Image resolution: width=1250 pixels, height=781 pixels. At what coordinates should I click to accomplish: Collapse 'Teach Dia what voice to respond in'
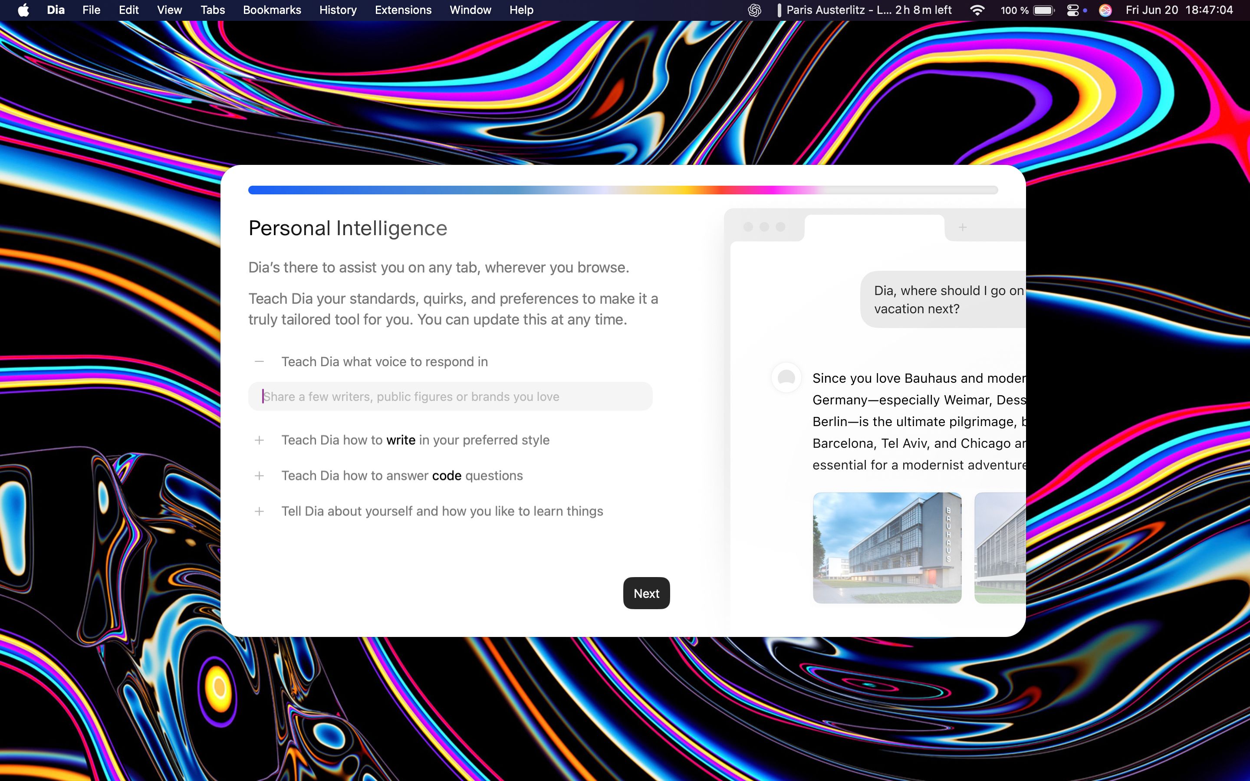click(259, 361)
